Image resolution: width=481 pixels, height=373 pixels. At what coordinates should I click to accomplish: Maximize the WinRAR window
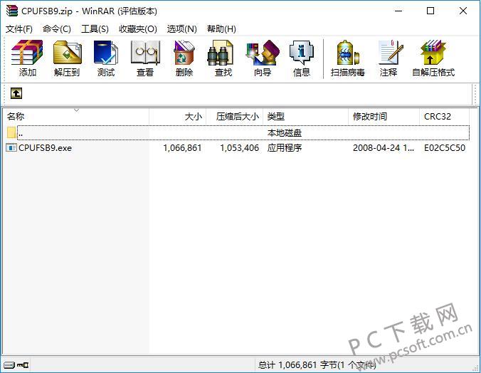[430, 11]
